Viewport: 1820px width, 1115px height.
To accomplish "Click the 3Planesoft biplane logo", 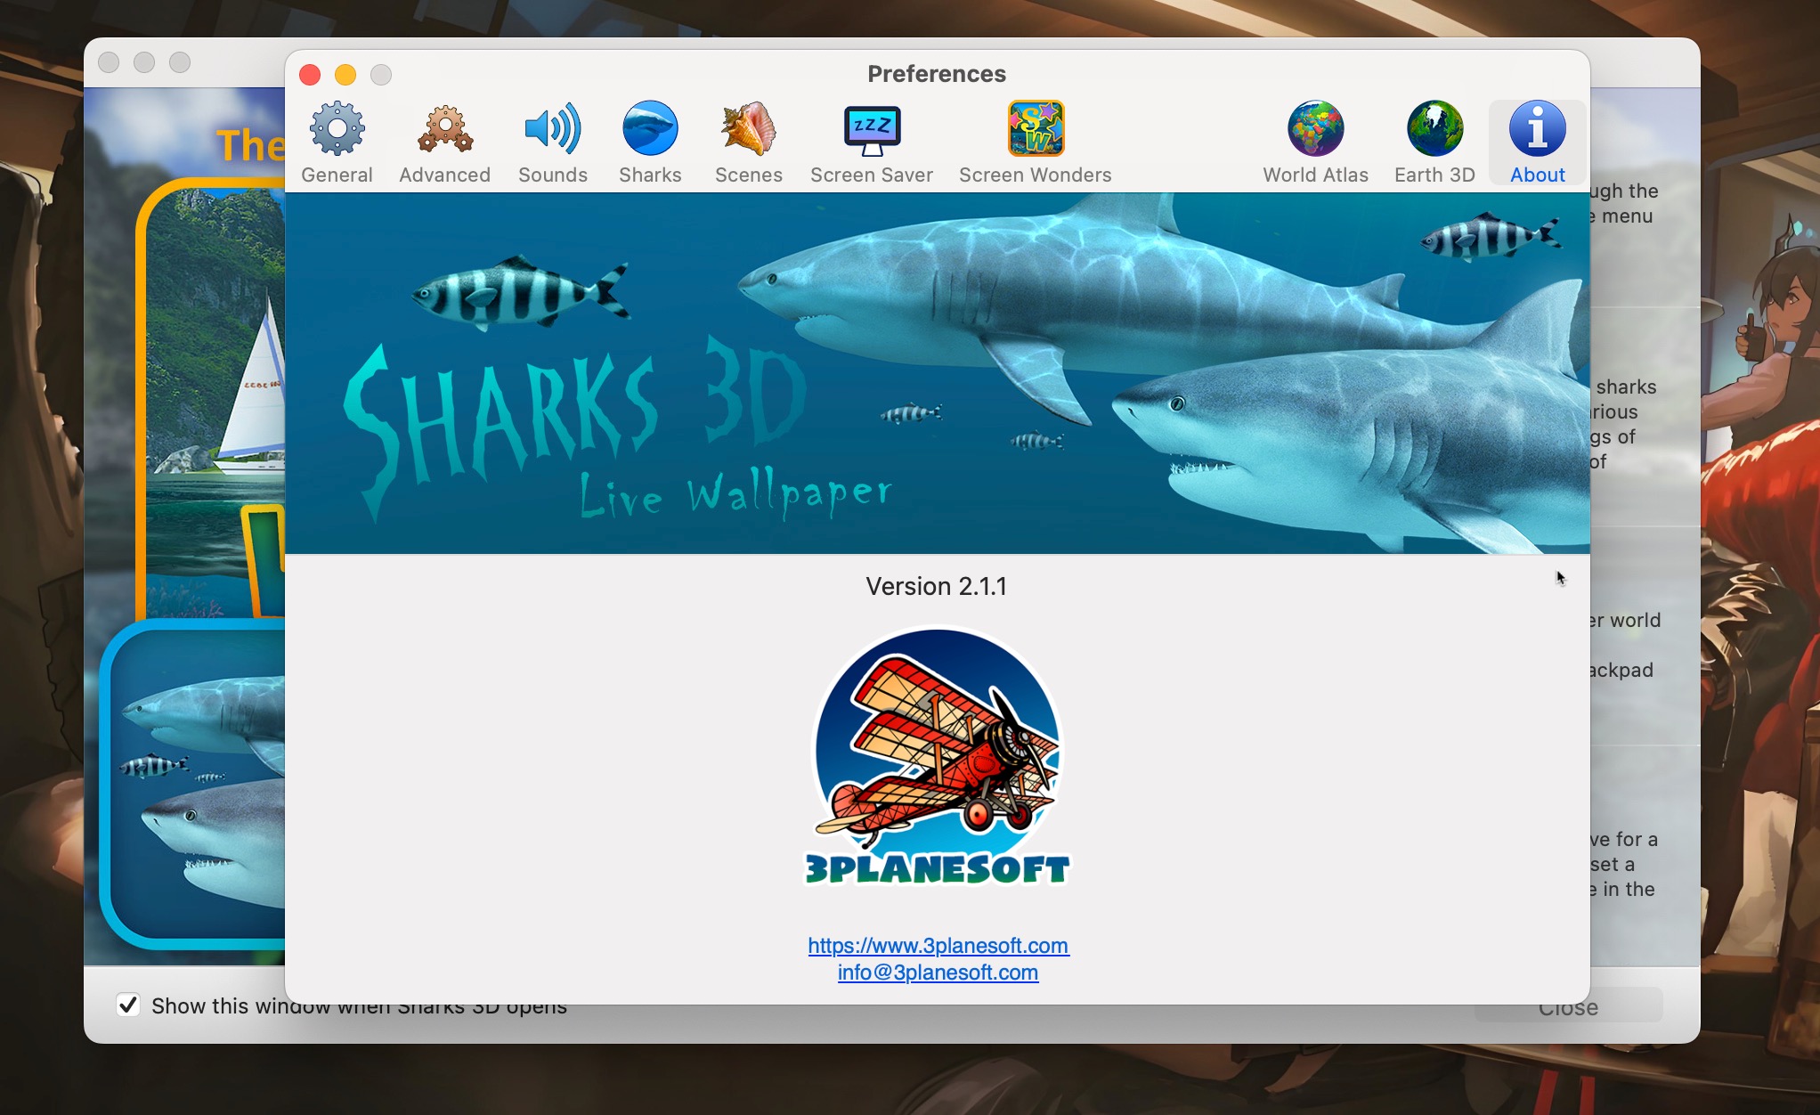I will [x=937, y=757].
